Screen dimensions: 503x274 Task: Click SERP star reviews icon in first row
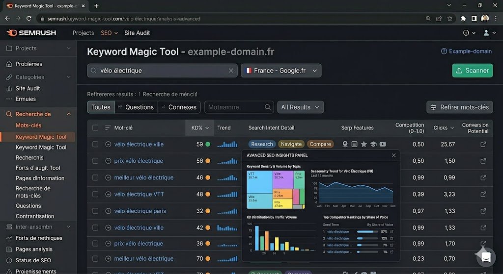364,144
